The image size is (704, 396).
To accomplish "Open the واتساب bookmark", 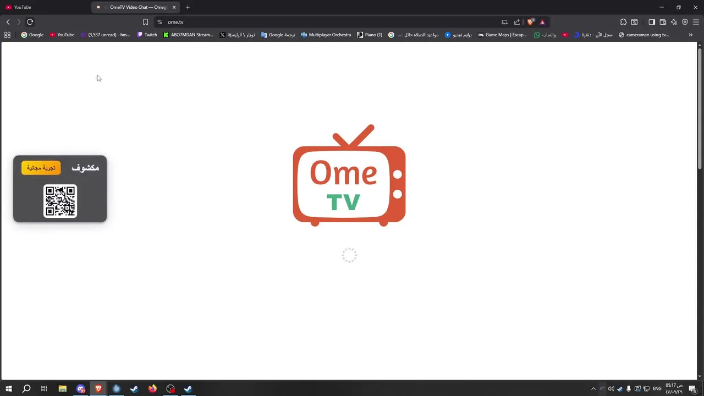I will point(545,35).
